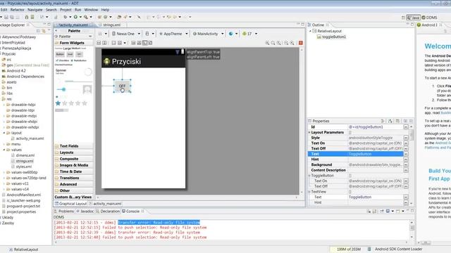Open the Palette options dropdown arrow

click(x=90, y=37)
